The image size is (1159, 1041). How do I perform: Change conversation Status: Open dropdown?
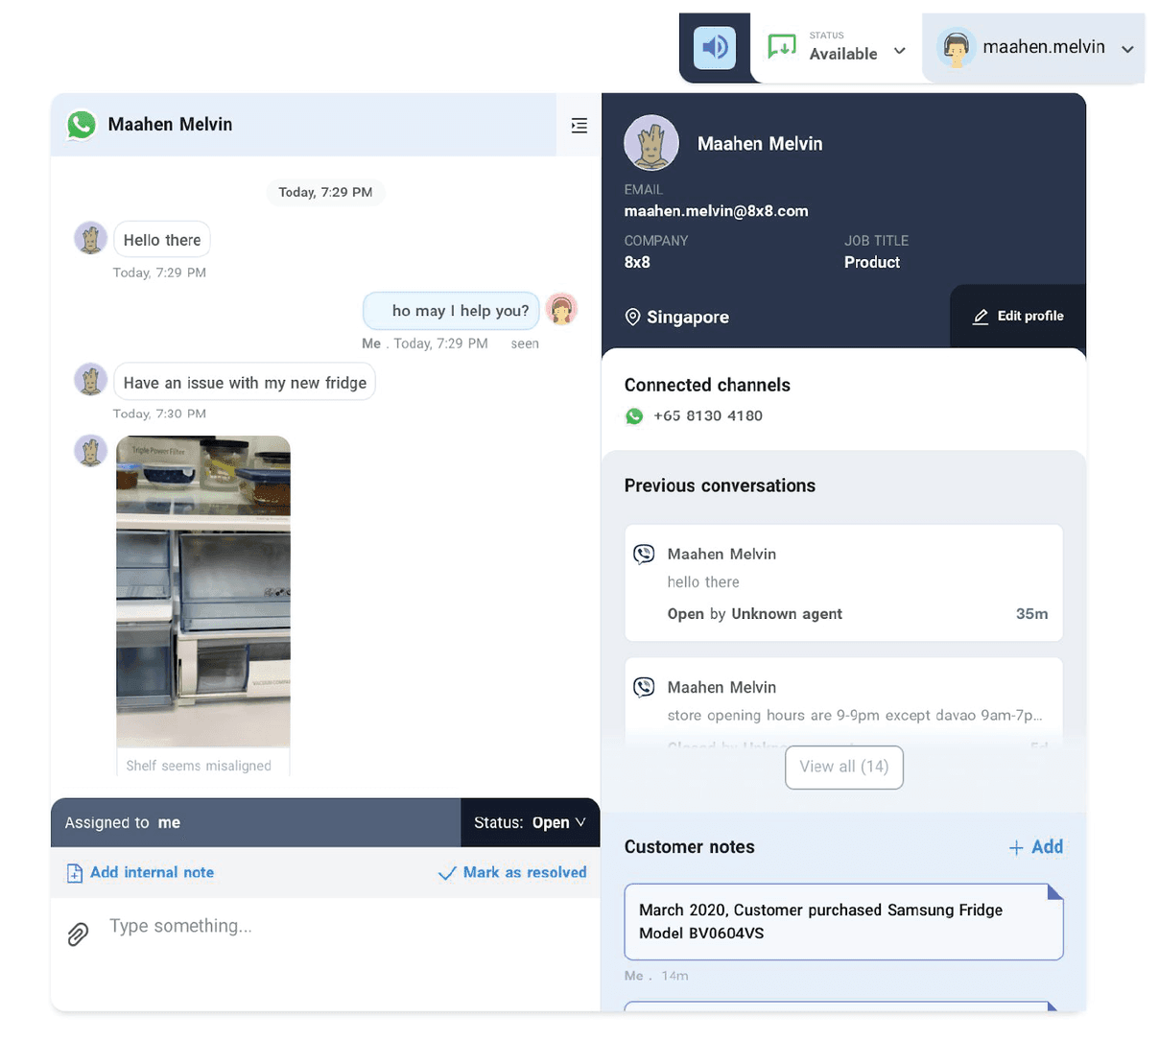click(x=530, y=822)
